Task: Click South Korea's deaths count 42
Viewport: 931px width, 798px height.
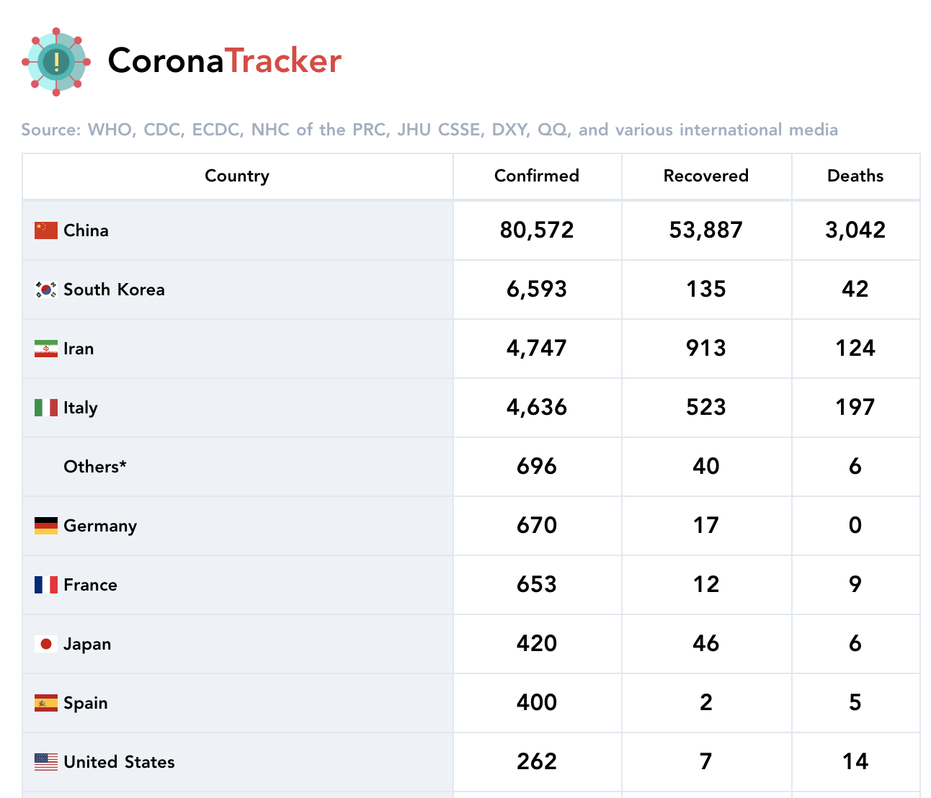Action: [x=855, y=290]
